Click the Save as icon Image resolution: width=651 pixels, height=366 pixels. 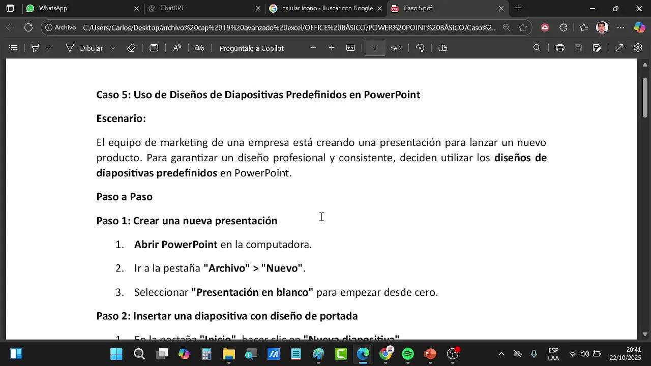(597, 48)
